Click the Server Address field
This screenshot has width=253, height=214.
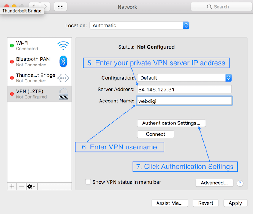point(184,90)
